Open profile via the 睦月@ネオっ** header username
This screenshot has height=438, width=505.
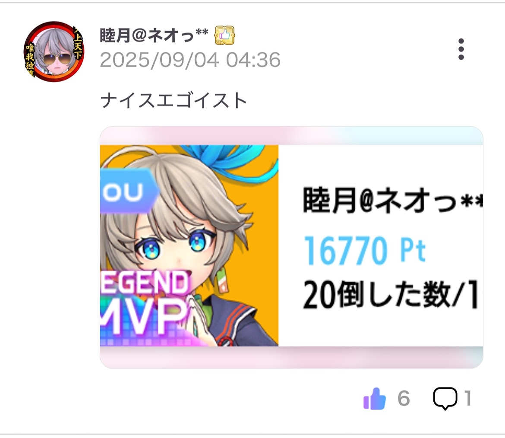154,35
